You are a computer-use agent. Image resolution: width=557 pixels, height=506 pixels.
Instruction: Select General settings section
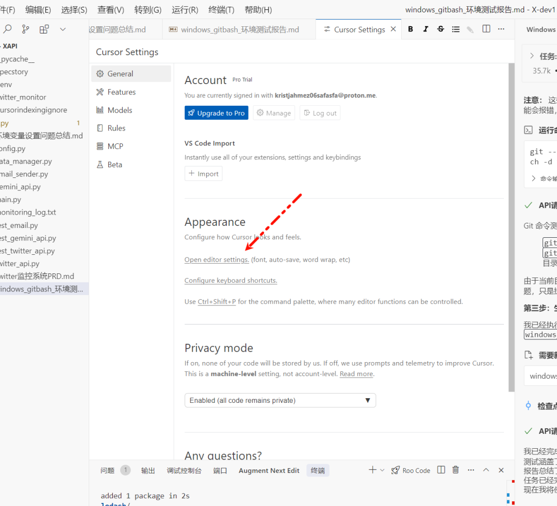point(131,74)
